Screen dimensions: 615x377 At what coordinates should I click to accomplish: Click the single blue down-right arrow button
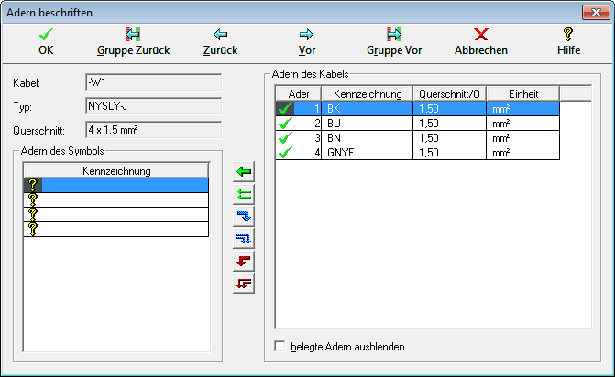(x=245, y=216)
